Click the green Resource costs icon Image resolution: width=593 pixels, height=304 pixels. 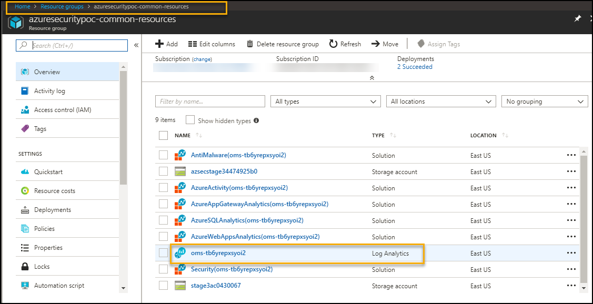[25, 191]
